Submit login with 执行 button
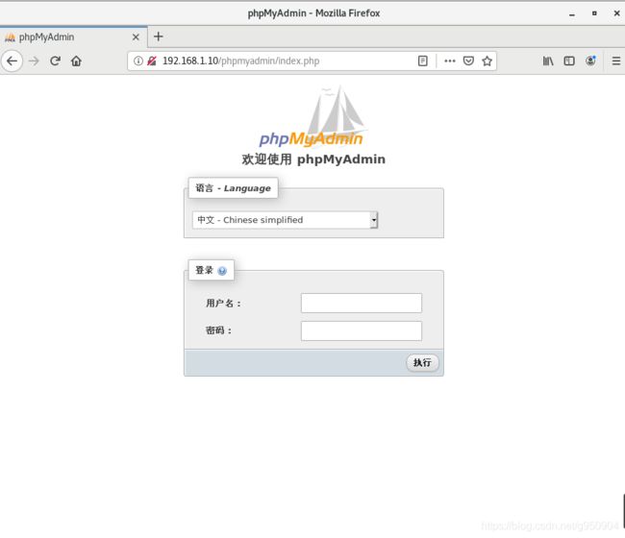The height and width of the screenshot is (538, 625). click(422, 363)
